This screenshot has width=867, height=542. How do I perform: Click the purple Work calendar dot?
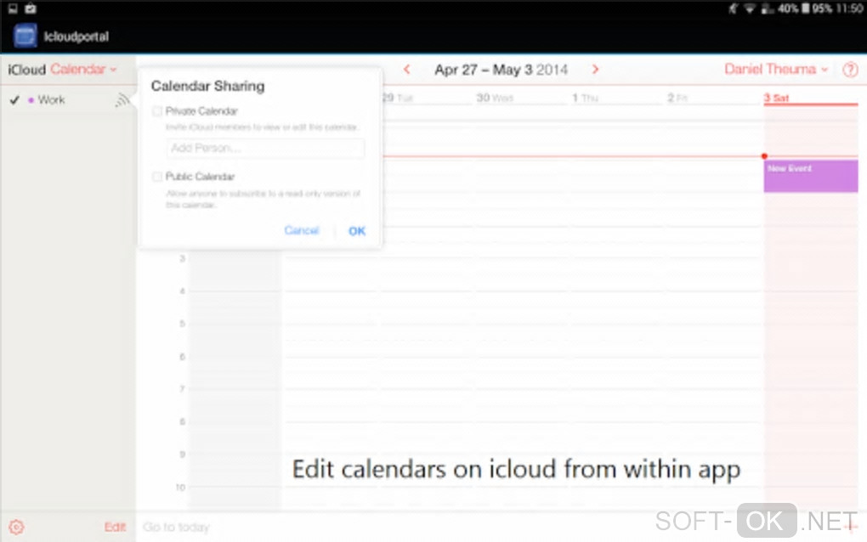(31, 100)
